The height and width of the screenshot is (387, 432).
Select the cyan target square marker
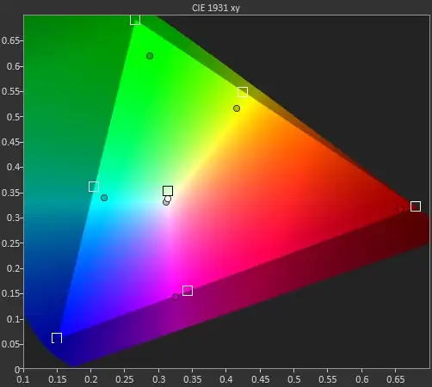click(x=94, y=187)
